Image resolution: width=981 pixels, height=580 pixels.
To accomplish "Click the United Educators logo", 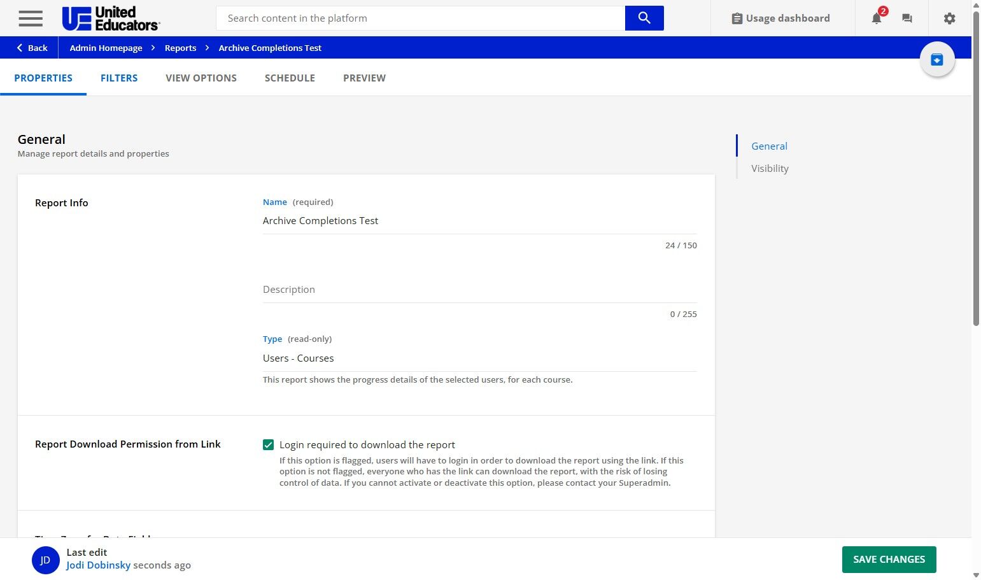I will coord(111,18).
